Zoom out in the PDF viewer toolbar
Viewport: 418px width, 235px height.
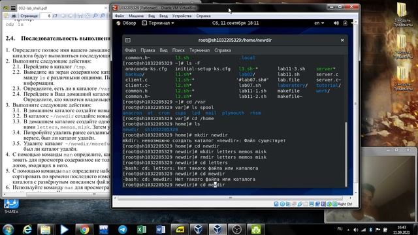click(95, 16)
